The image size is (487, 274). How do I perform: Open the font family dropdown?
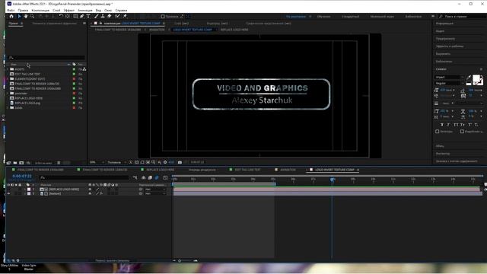pyautogui.click(x=449, y=77)
